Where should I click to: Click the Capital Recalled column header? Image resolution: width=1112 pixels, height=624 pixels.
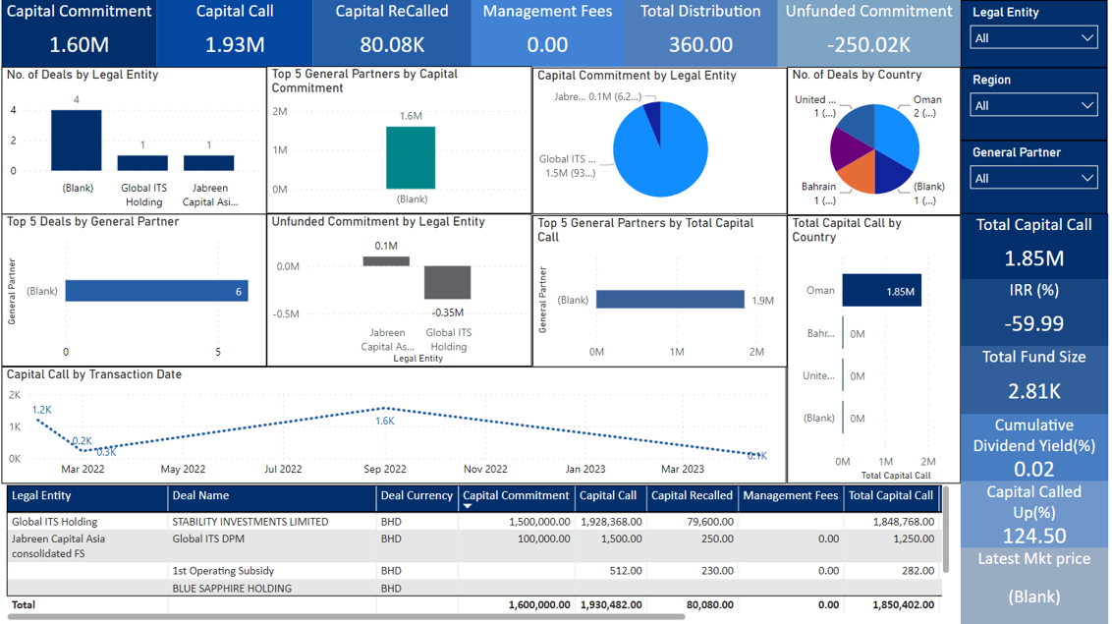pyautogui.click(x=692, y=496)
